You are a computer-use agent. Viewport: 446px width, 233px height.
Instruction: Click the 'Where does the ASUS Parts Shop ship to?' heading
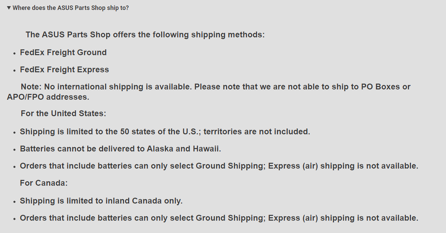[x=71, y=8]
